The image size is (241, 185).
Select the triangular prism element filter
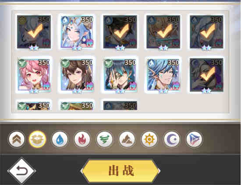[194, 139]
